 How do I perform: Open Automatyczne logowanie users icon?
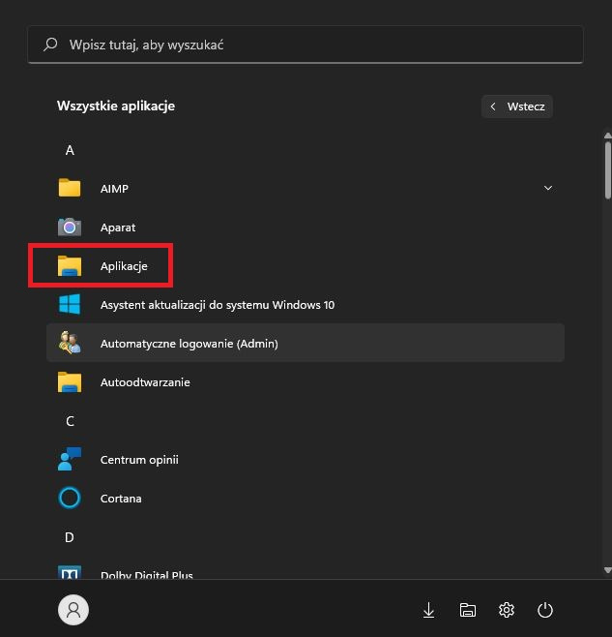click(70, 343)
